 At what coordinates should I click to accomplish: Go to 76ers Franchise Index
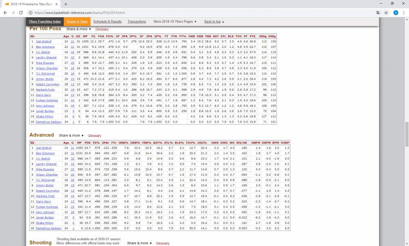tap(45, 22)
